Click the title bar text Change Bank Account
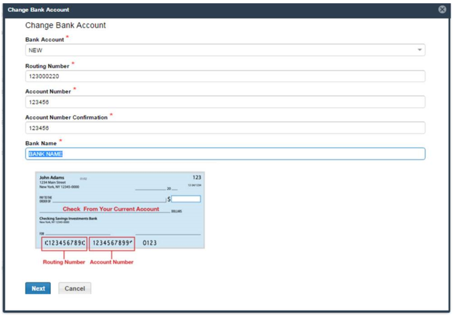Image resolution: width=455 pixels, height=317 pixels. pos(39,10)
